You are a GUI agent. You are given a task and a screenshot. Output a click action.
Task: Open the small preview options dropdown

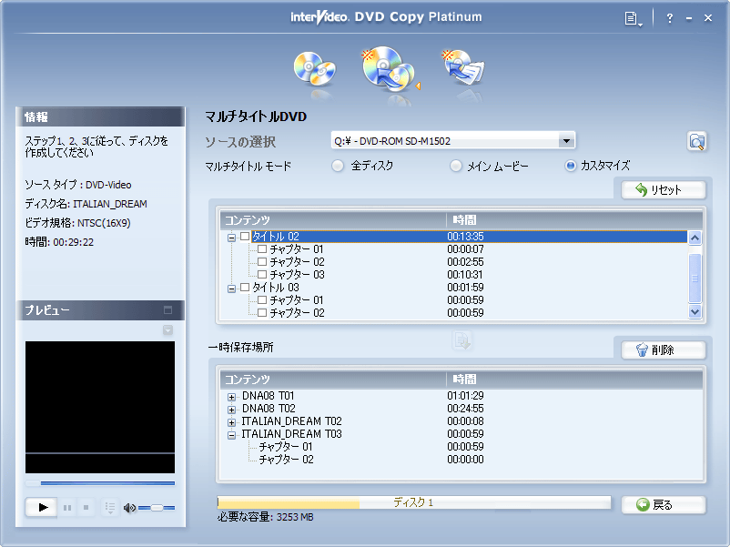click(x=168, y=330)
